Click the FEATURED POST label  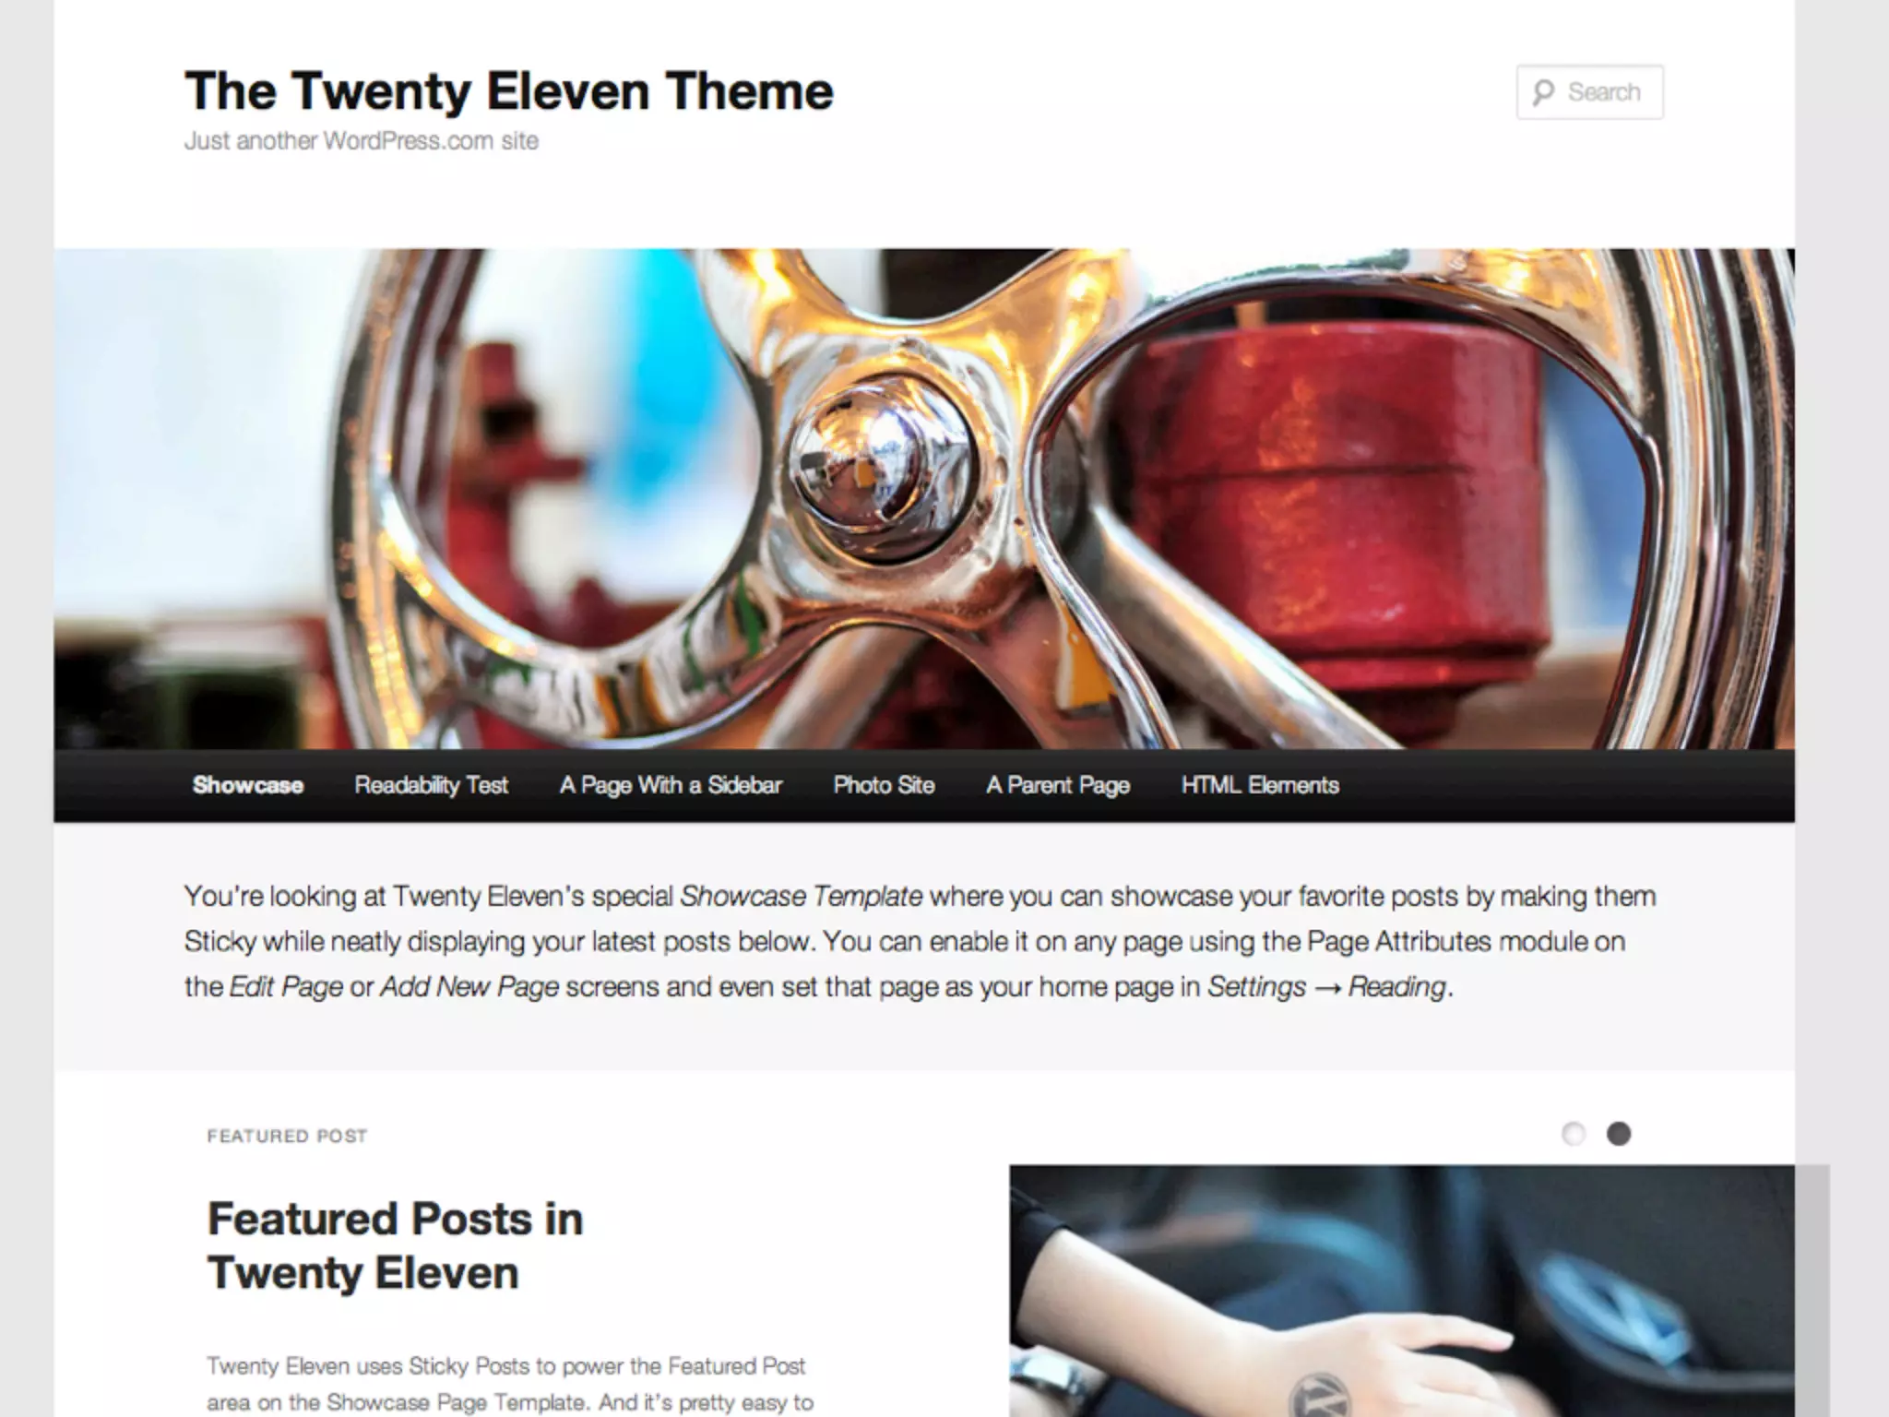coord(287,1136)
